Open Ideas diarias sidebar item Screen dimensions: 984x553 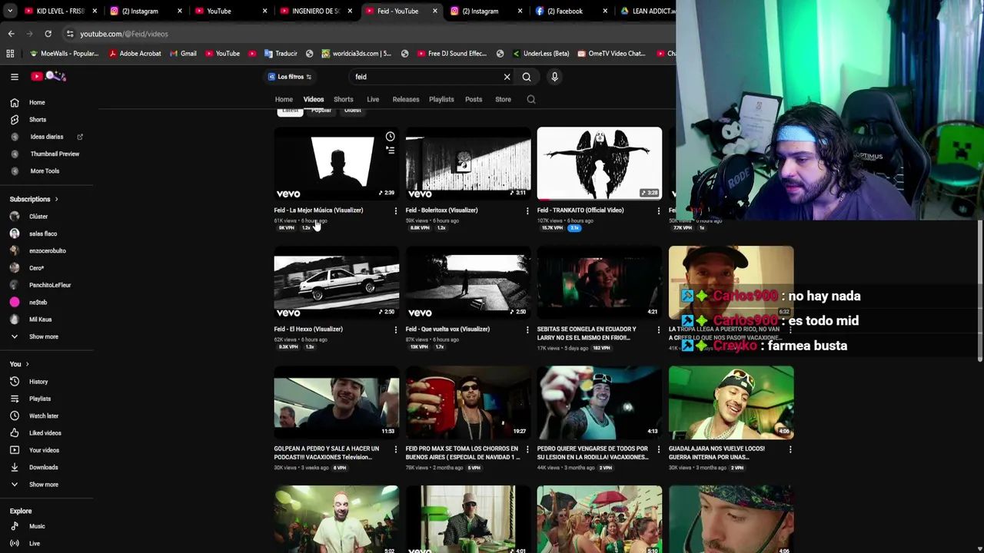[46, 137]
